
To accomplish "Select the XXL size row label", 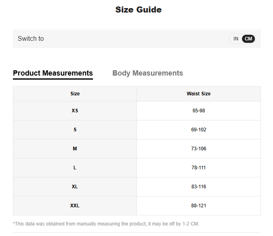I will [x=75, y=206].
